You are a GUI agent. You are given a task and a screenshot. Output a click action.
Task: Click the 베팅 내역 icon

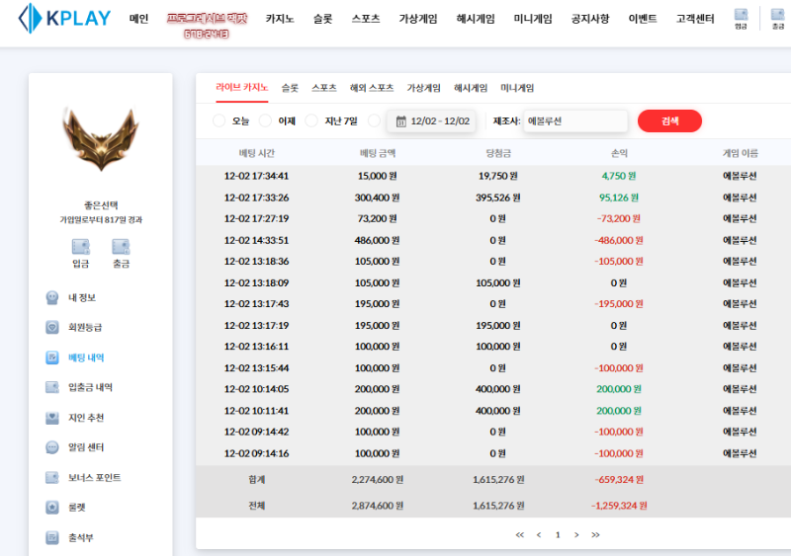(52, 357)
